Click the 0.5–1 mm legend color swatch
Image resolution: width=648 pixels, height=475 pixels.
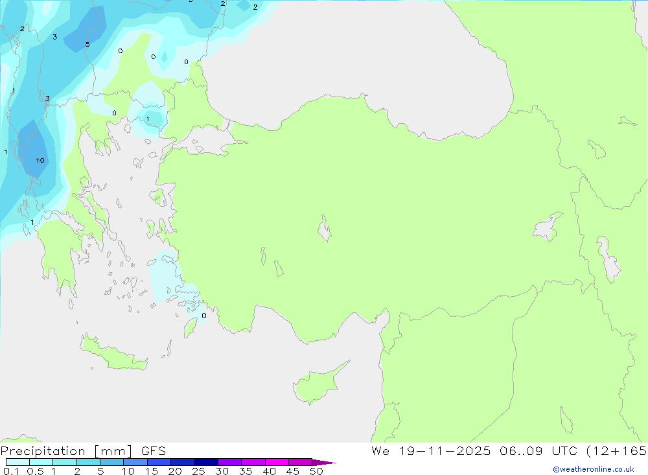pos(41,462)
